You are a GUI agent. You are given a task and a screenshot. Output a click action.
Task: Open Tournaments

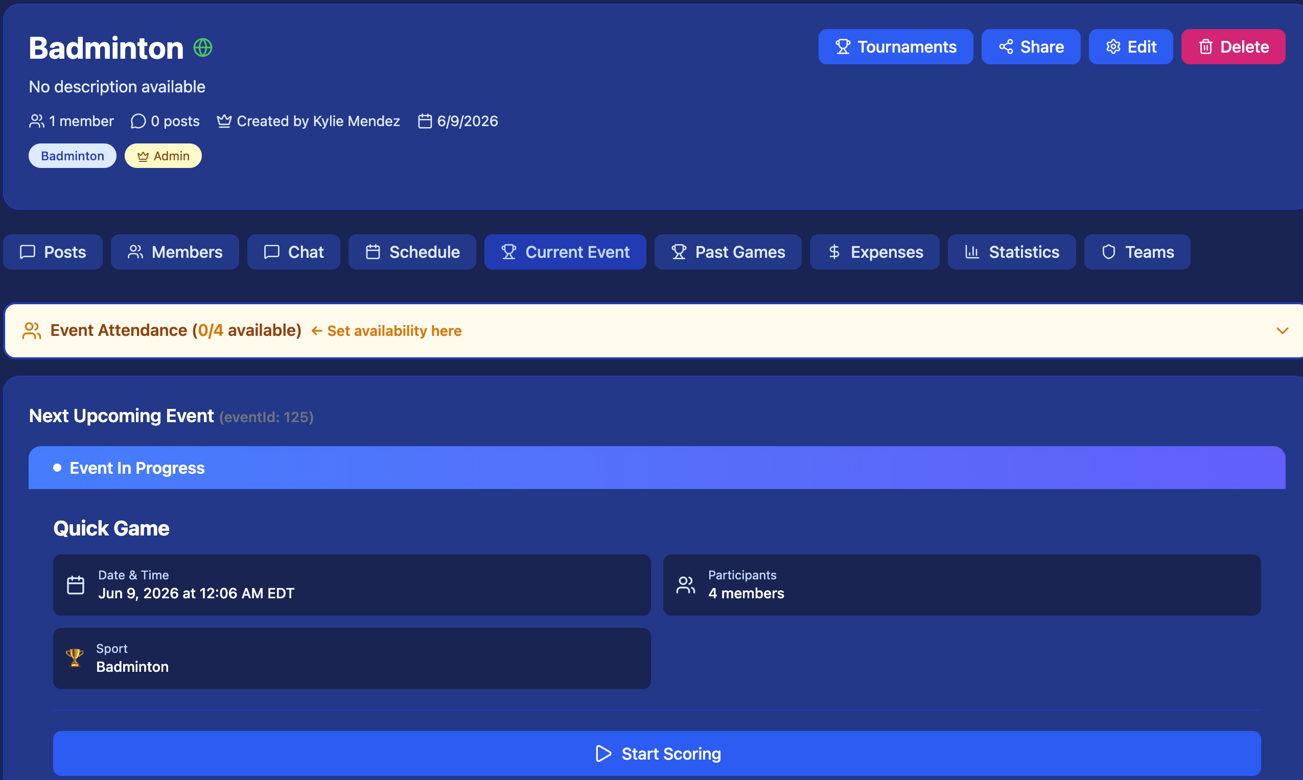(x=895, y=47)
